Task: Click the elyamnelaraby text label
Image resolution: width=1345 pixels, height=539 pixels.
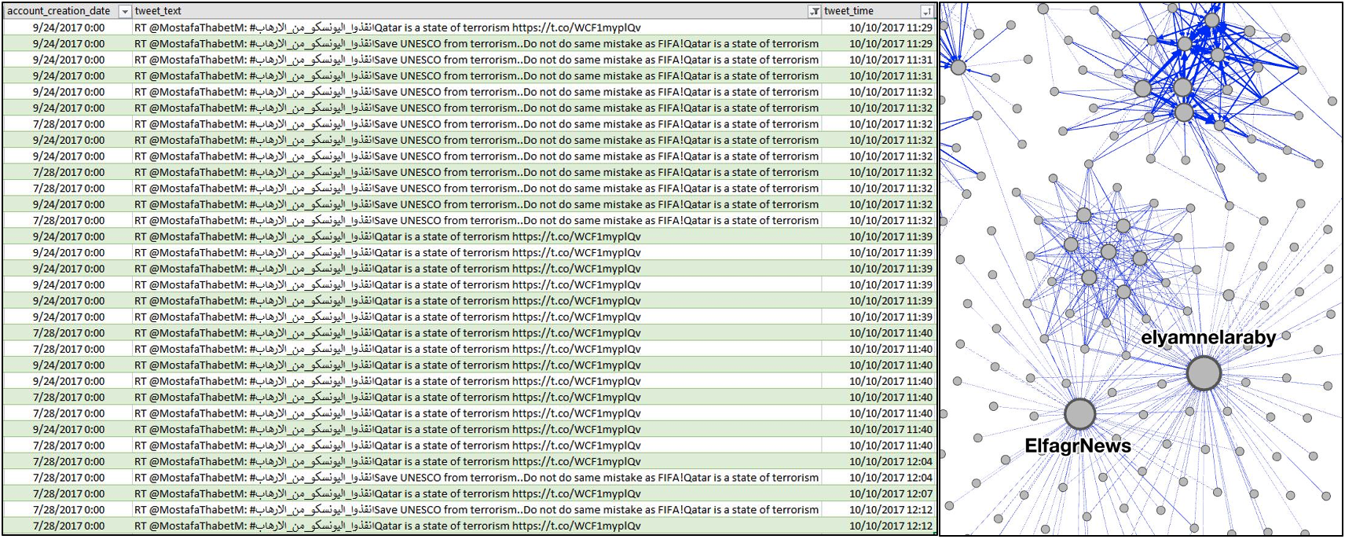Action: tap(1208, 338)
